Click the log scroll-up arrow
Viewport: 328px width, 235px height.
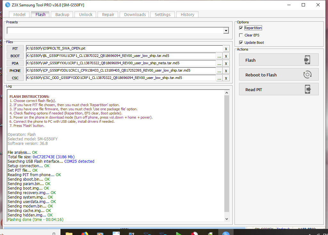coord(227,93)
